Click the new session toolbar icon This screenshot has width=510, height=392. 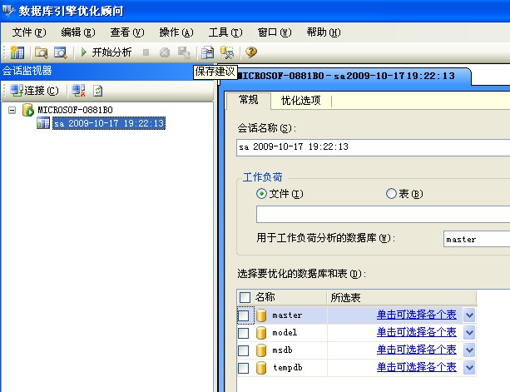pyautogui.click(x=17, y=52)
